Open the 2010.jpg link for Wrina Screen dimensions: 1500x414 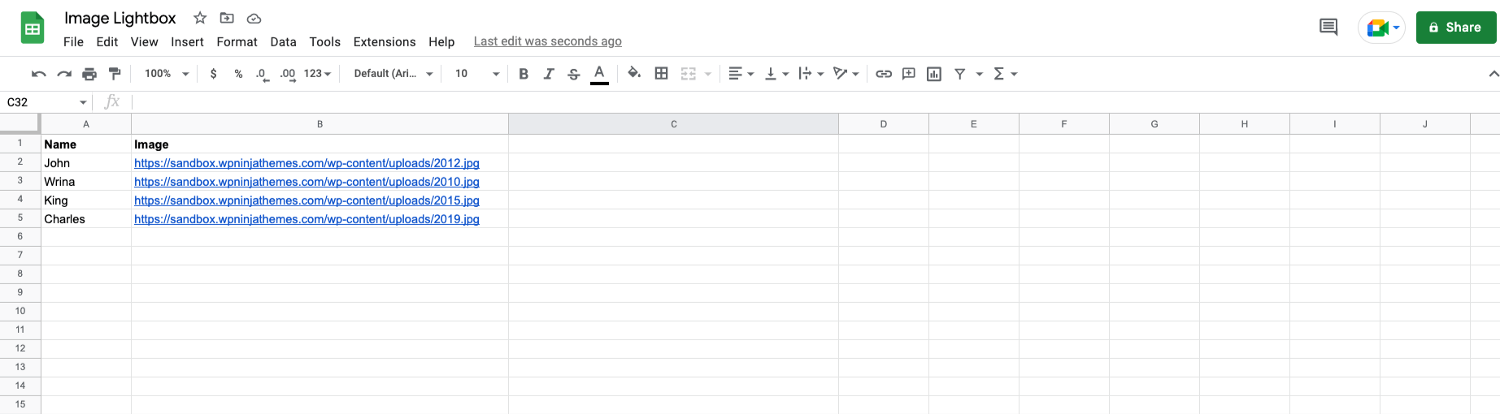(307, 182)
